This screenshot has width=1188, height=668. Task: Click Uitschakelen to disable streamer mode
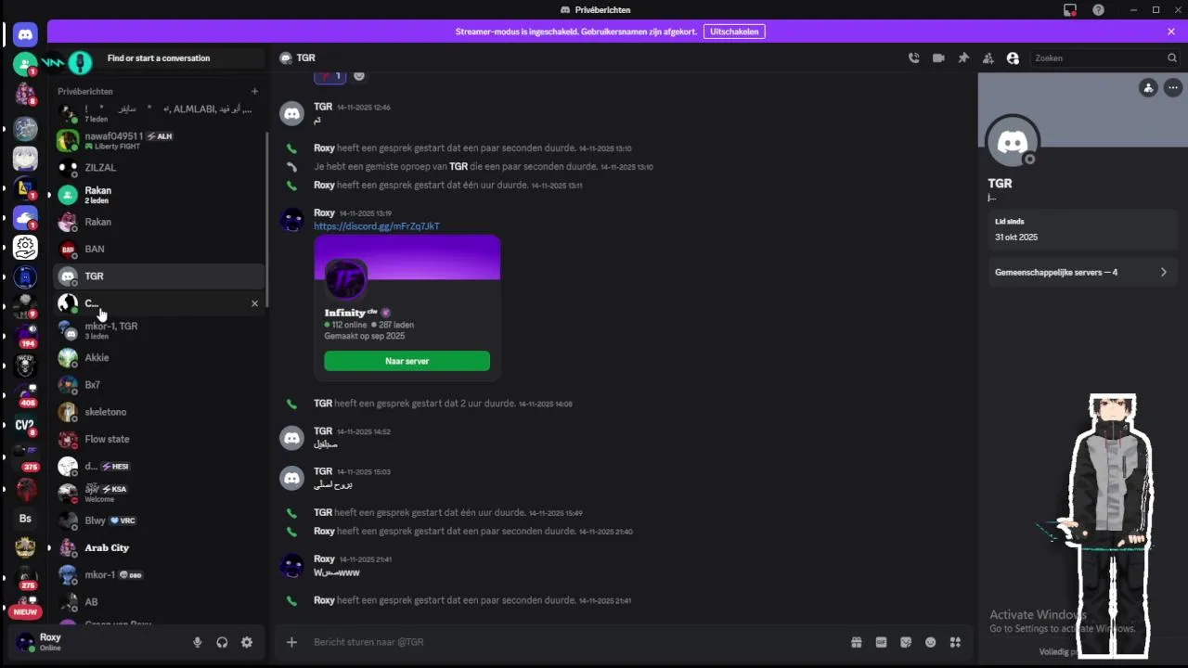(x=734, y=32)
